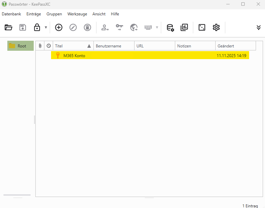Lock the database using the padlock icon
The width and height of the screenshot is (265, 208).
point(37,27)
